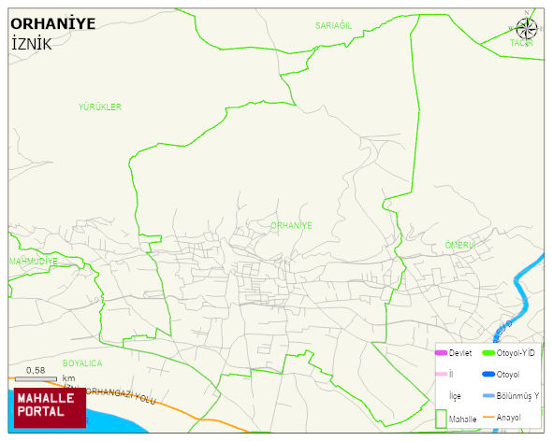Click the Mahalle green outline legend box
The height and width of the screenshot is (441, 553).
(x=441, y=419)
